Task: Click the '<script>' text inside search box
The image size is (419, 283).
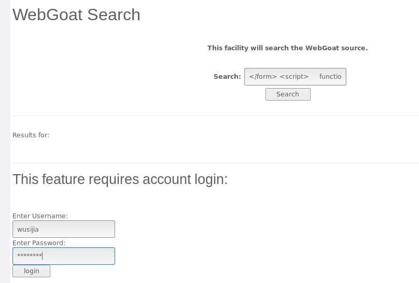Action: 294,77
